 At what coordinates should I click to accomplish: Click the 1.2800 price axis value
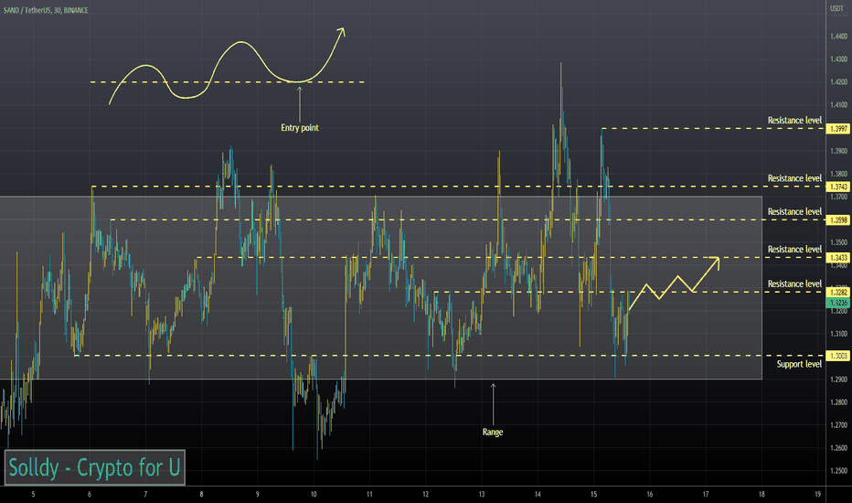tap(839, 402)
